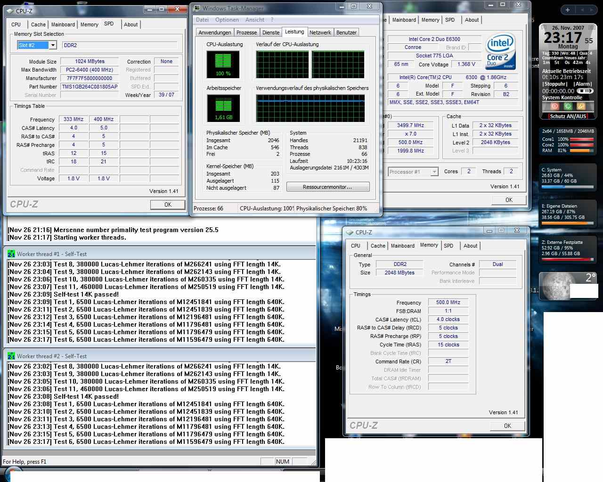Click the Module Size 1024 MBytes field
603x482 pixels.
point(90,61)
